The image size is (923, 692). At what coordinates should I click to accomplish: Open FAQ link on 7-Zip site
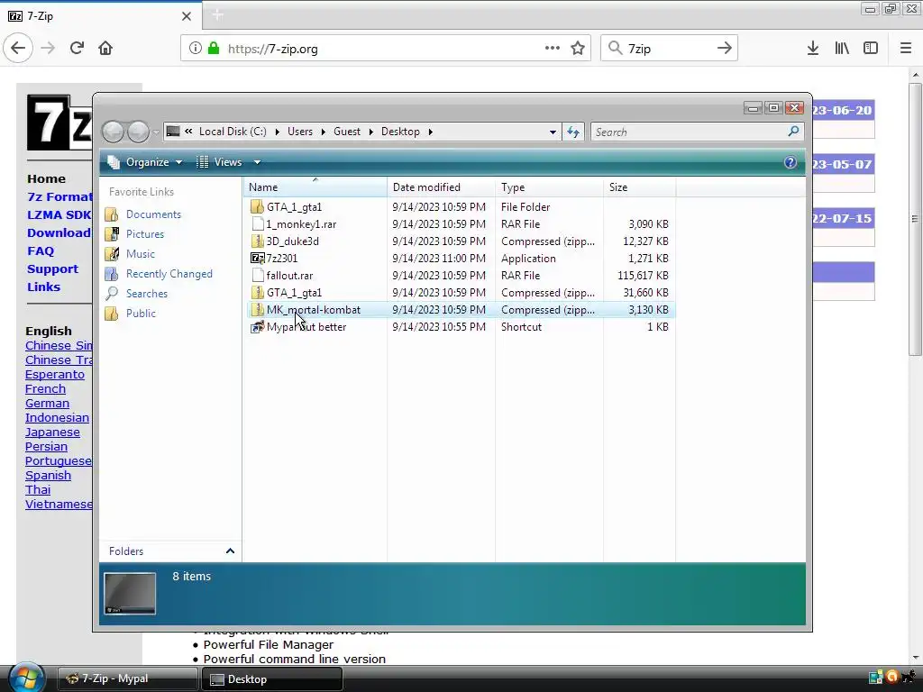click(41, 251)
